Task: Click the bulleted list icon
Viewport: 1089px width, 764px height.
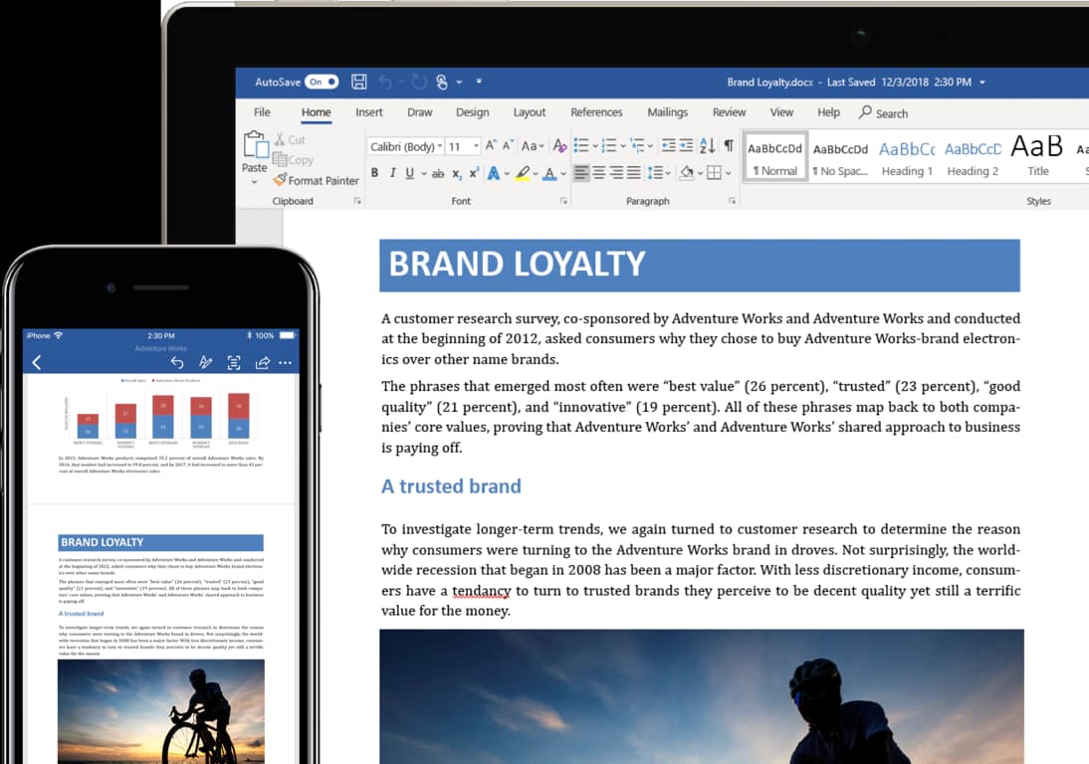Action: [582, 145]
